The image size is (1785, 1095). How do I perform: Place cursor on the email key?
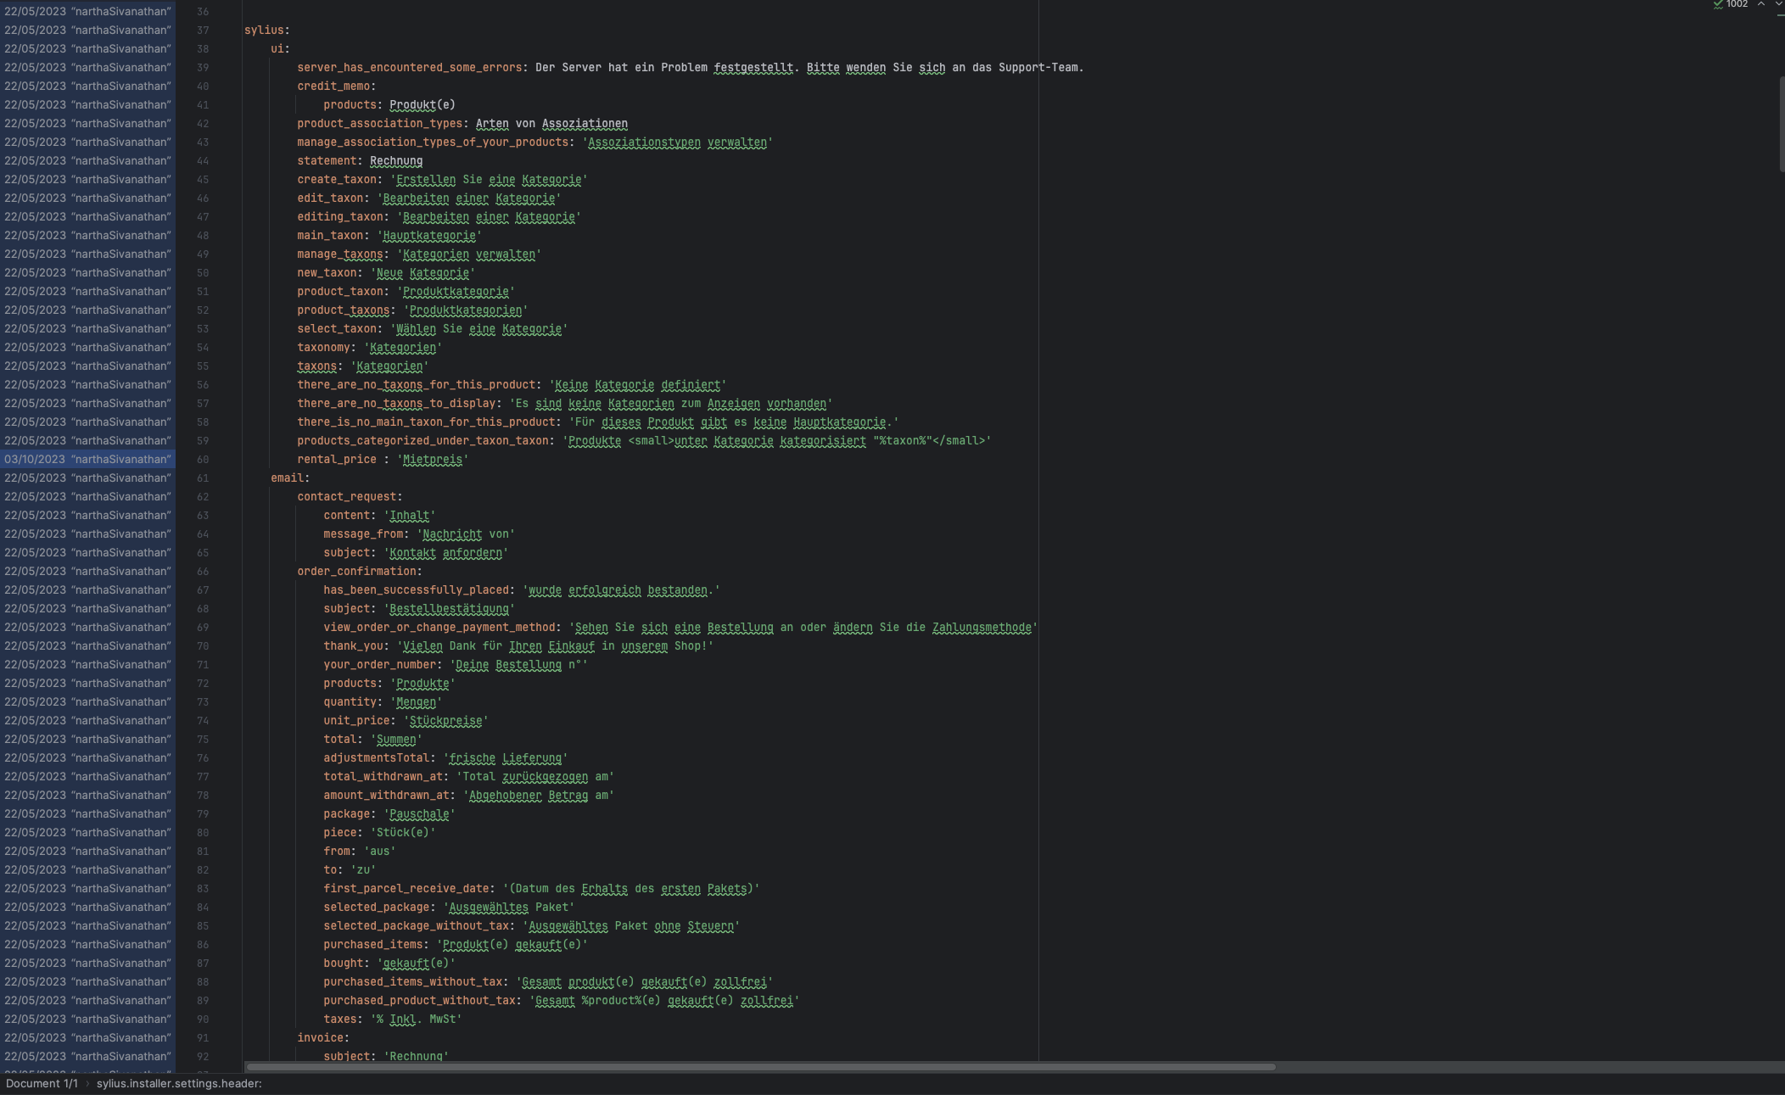click(x=287, y=478)
